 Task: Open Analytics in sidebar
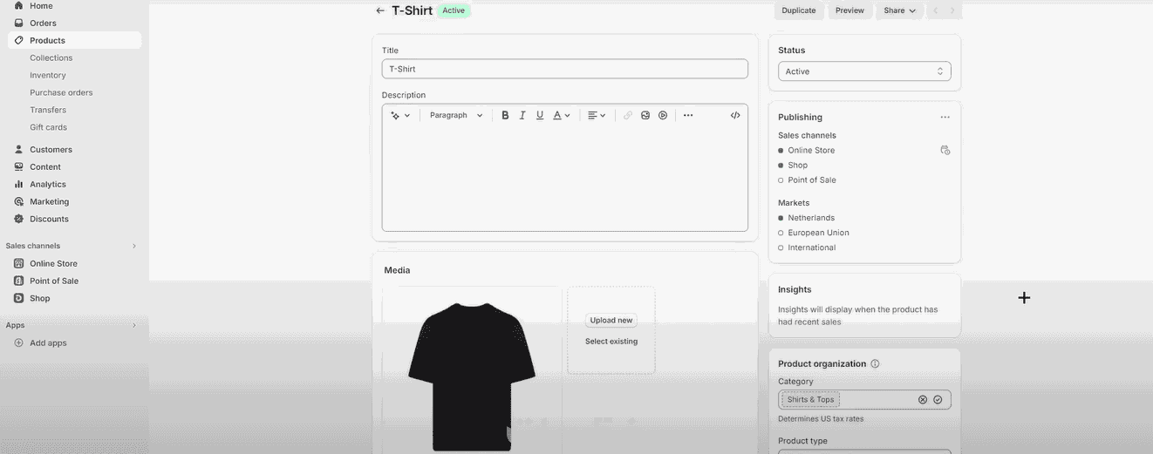click(x=48, y=184)
